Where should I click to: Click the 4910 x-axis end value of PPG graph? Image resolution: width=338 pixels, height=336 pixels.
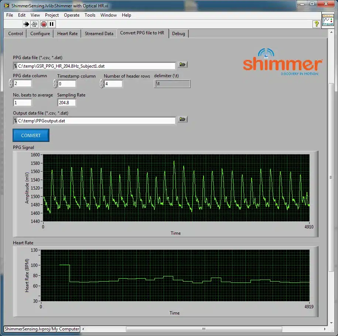coord(309,227)
